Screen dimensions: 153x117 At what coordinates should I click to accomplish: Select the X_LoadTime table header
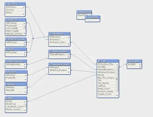(x=92, y=17)
